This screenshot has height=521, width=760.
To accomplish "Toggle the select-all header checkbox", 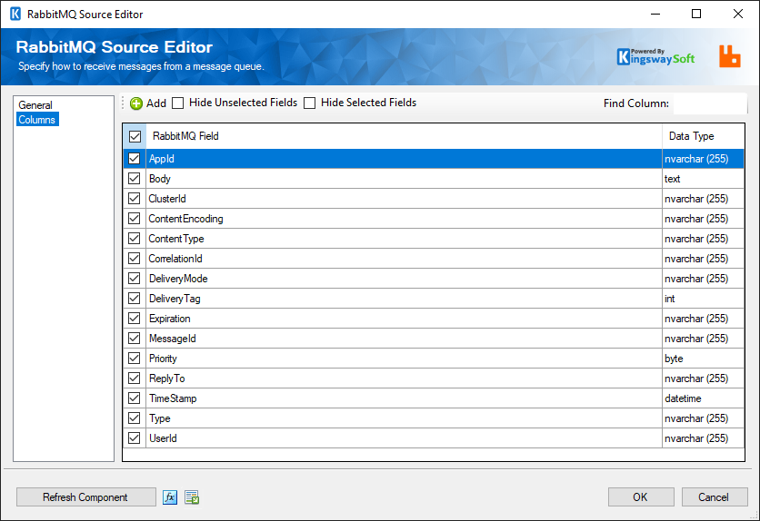I will tap(135, 136).
